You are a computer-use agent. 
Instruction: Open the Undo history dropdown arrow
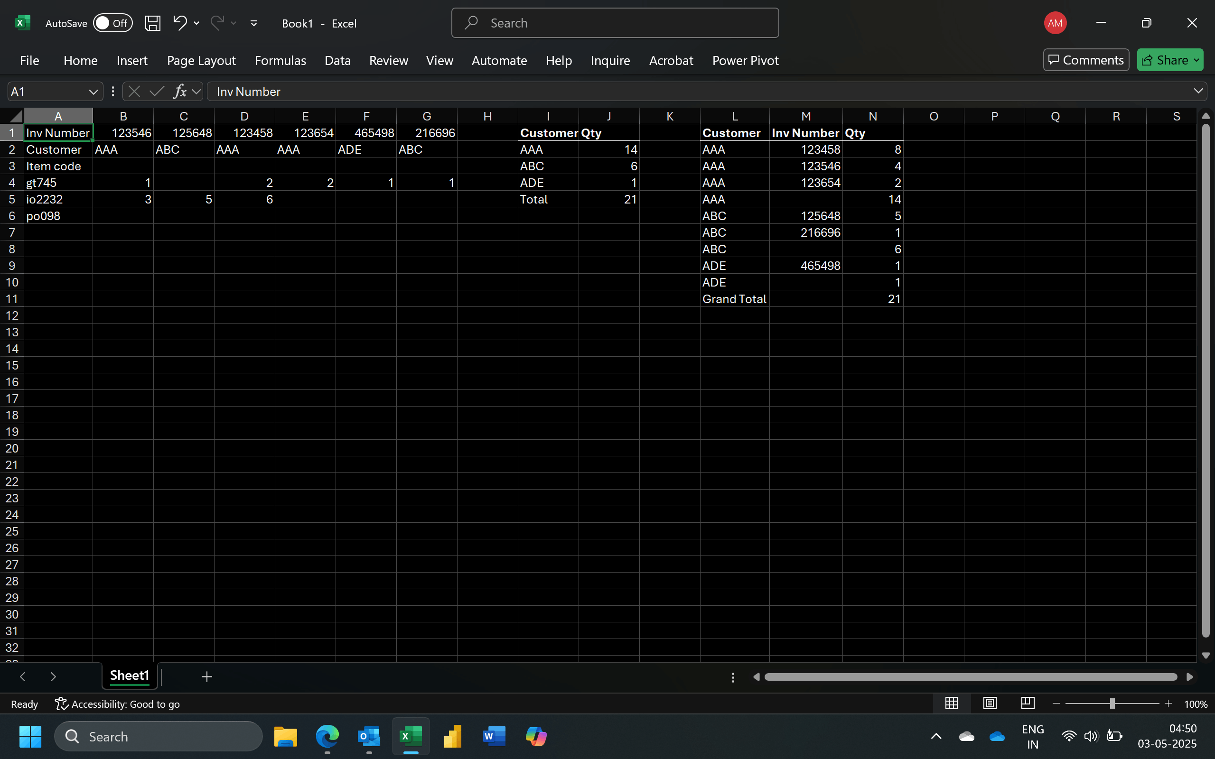point(196,23)
